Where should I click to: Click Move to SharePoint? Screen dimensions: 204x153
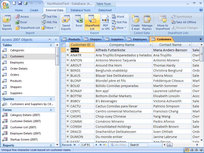163,22
